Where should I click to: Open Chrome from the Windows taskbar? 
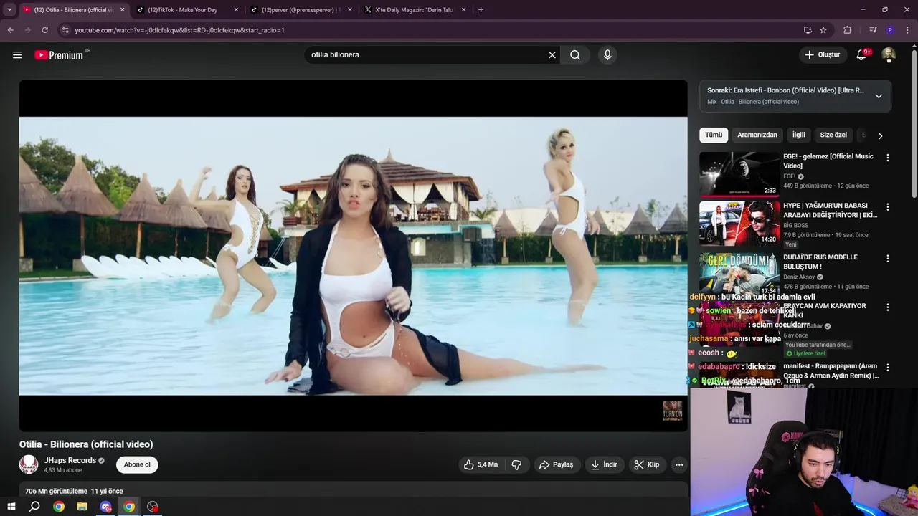click(59, 507)
